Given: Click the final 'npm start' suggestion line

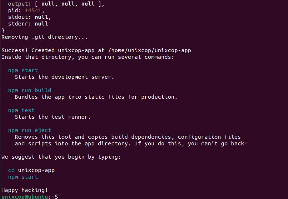Looking at the screenshot, I should (23, 177).
